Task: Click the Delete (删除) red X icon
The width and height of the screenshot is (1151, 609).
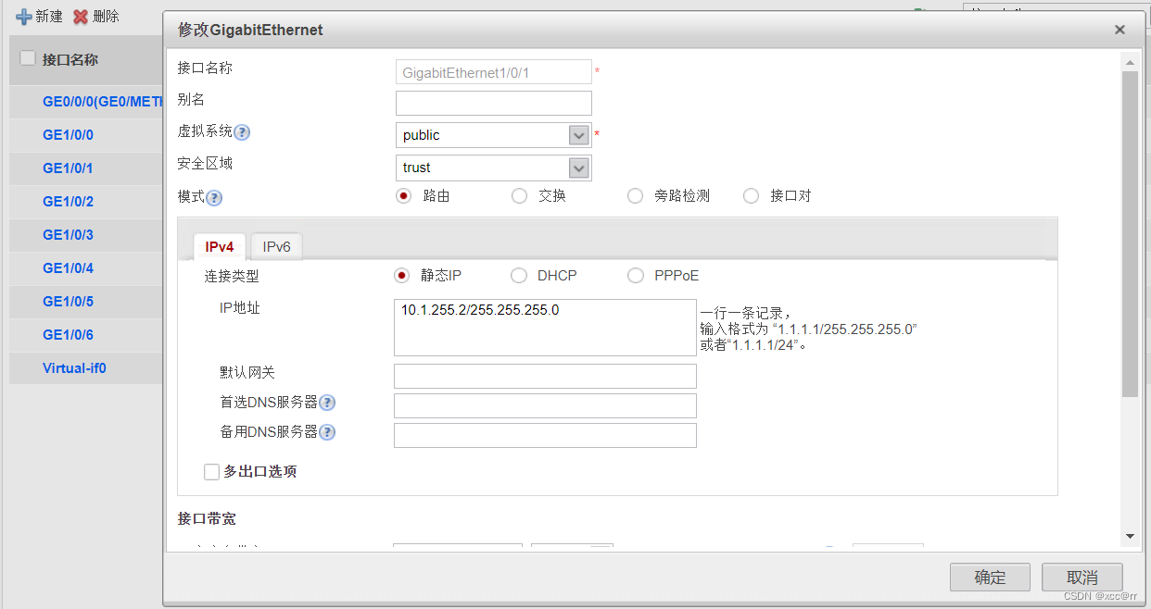Action: [81, 17]
